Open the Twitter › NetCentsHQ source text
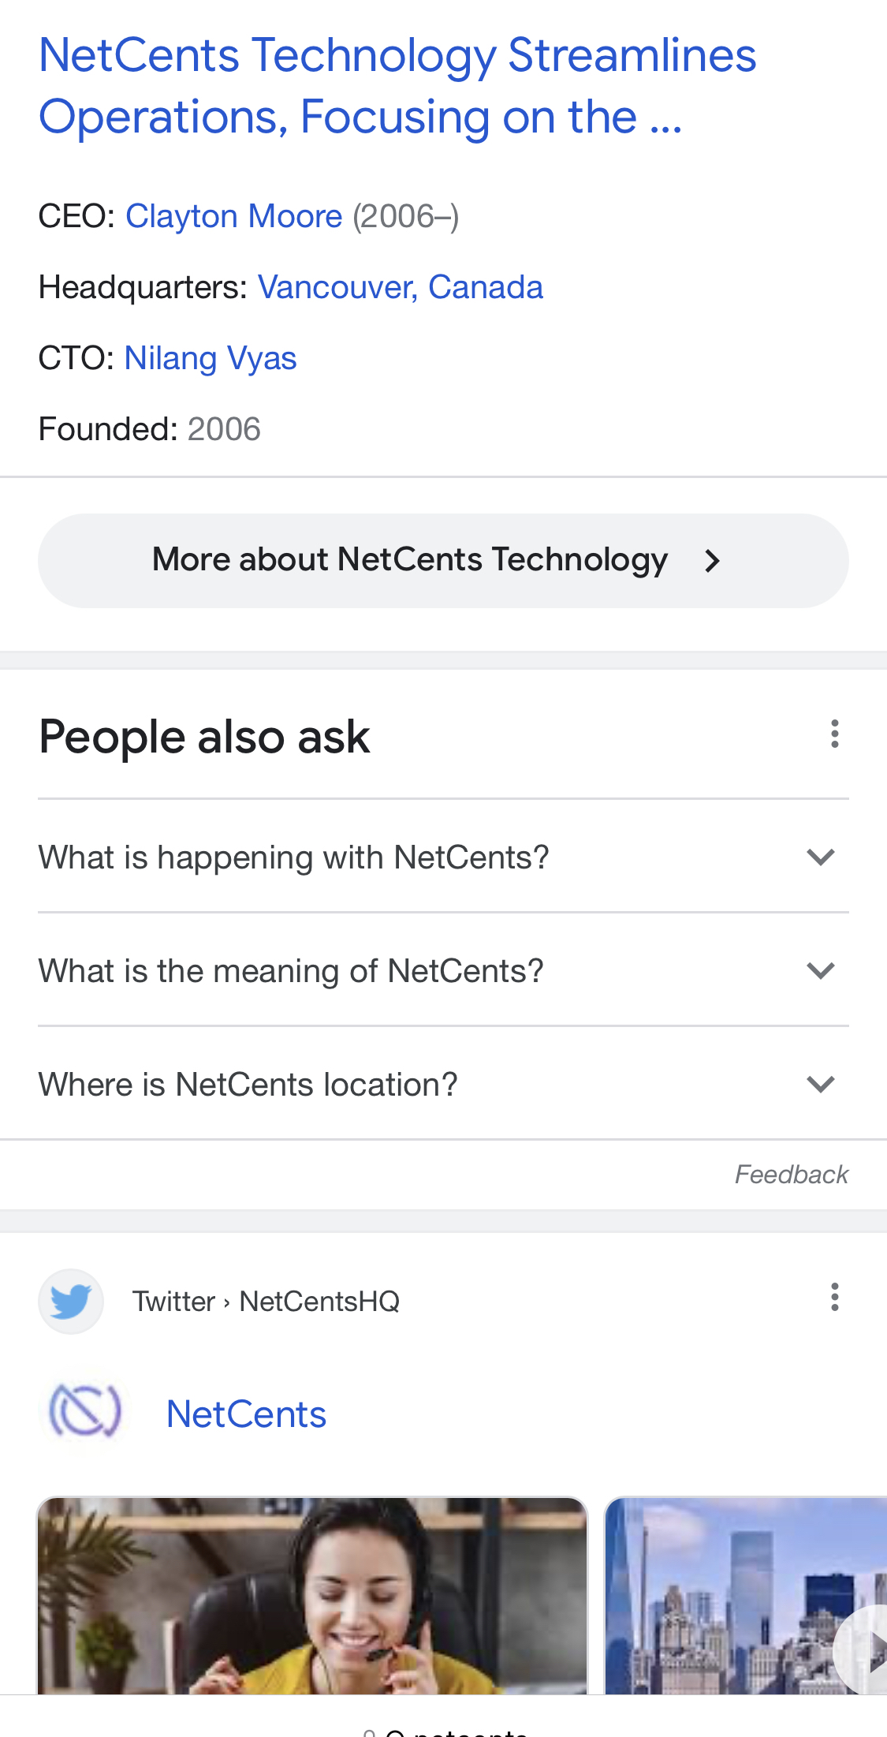887x1737 pixels. click(266, 1302)
